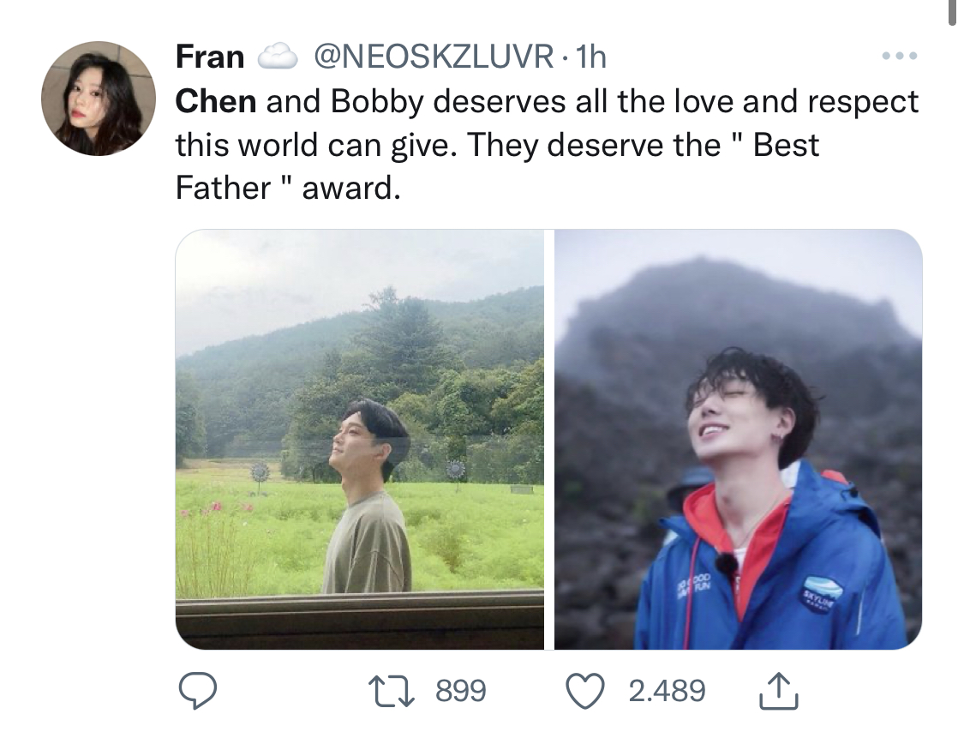Click the 2.489 likes count
Screen dimensions: 964x732
point(667,691)
